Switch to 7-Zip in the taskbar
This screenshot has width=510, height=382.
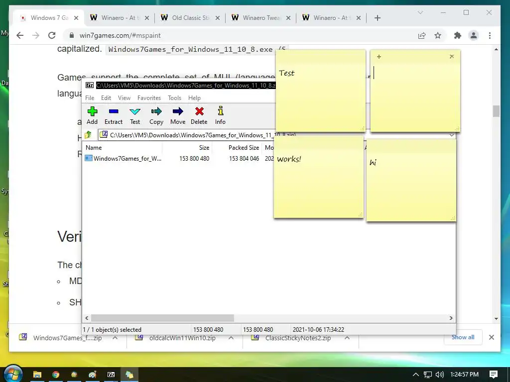[111, 375]
